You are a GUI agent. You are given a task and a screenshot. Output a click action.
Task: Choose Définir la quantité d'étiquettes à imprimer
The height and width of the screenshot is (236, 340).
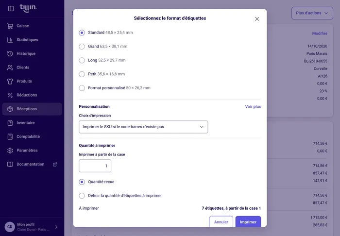tap(82, 196)
